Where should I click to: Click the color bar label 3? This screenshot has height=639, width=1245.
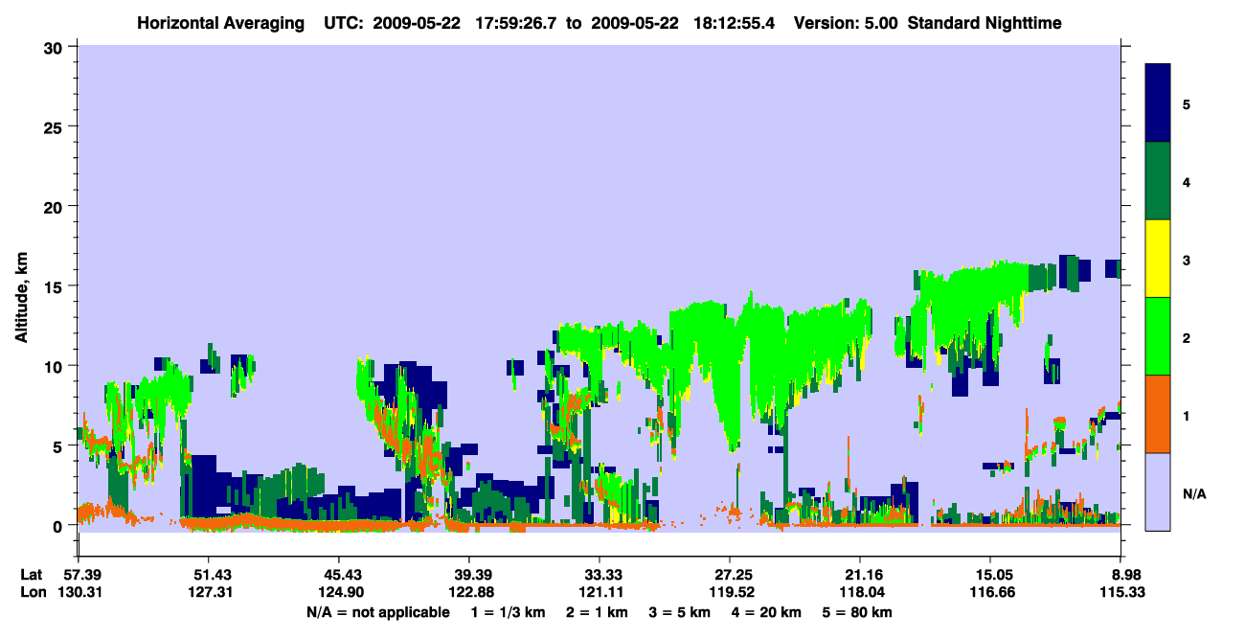coord(1186,260)
